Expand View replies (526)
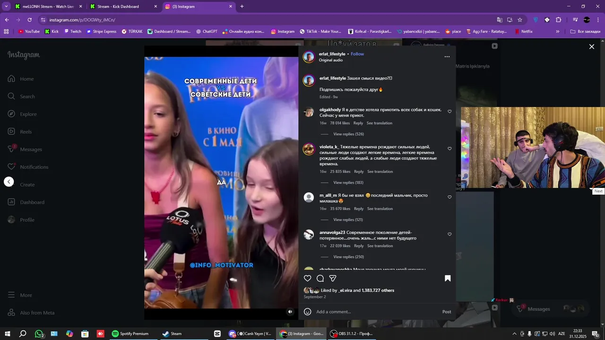This screenshot has width=605, height=340. click(x=348, y=134)
